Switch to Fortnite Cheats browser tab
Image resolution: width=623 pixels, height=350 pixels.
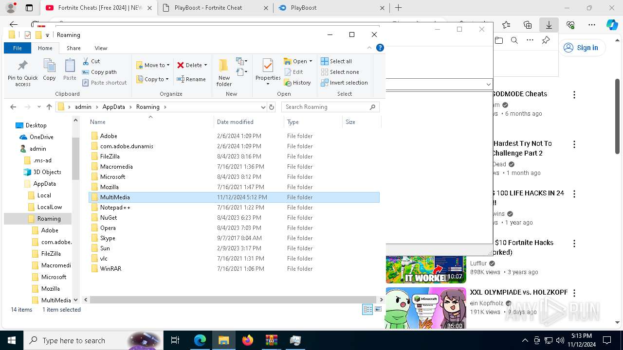(99, 8)
